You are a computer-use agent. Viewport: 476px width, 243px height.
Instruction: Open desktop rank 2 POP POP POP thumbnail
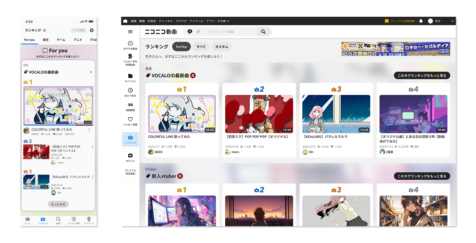click(259, 114)
